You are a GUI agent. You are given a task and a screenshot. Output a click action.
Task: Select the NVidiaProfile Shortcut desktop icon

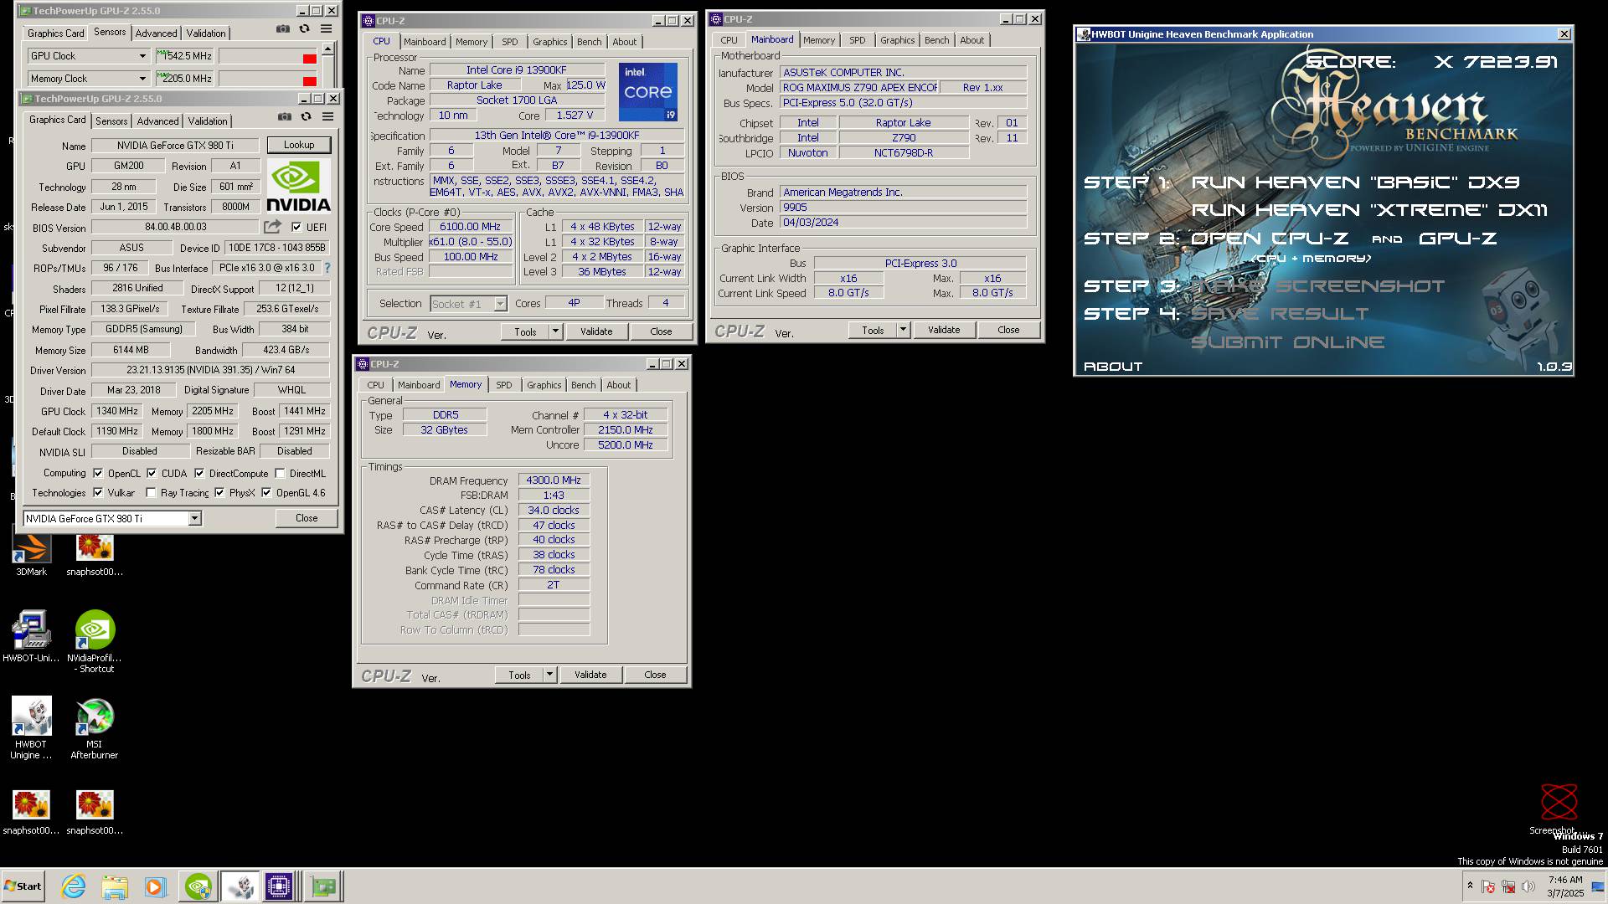tap(95, 641)
